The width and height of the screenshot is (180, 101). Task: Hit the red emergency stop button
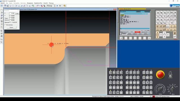point(160,75)
